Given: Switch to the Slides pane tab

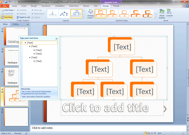Looking at the screenshot, I should tap(5, 24).
